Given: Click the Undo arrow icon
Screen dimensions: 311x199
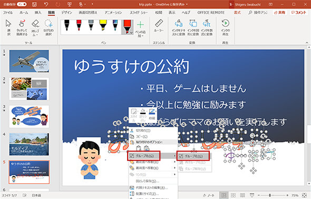Looking at the screenshot, I should click(46, 4).
